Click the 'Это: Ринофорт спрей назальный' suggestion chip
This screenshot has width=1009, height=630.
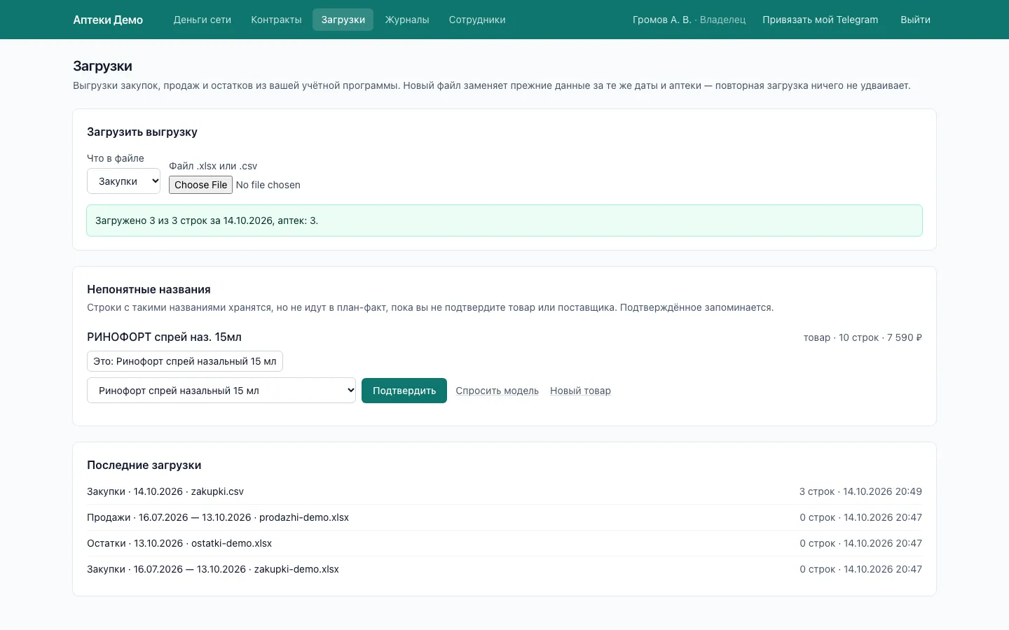point(185,361)
